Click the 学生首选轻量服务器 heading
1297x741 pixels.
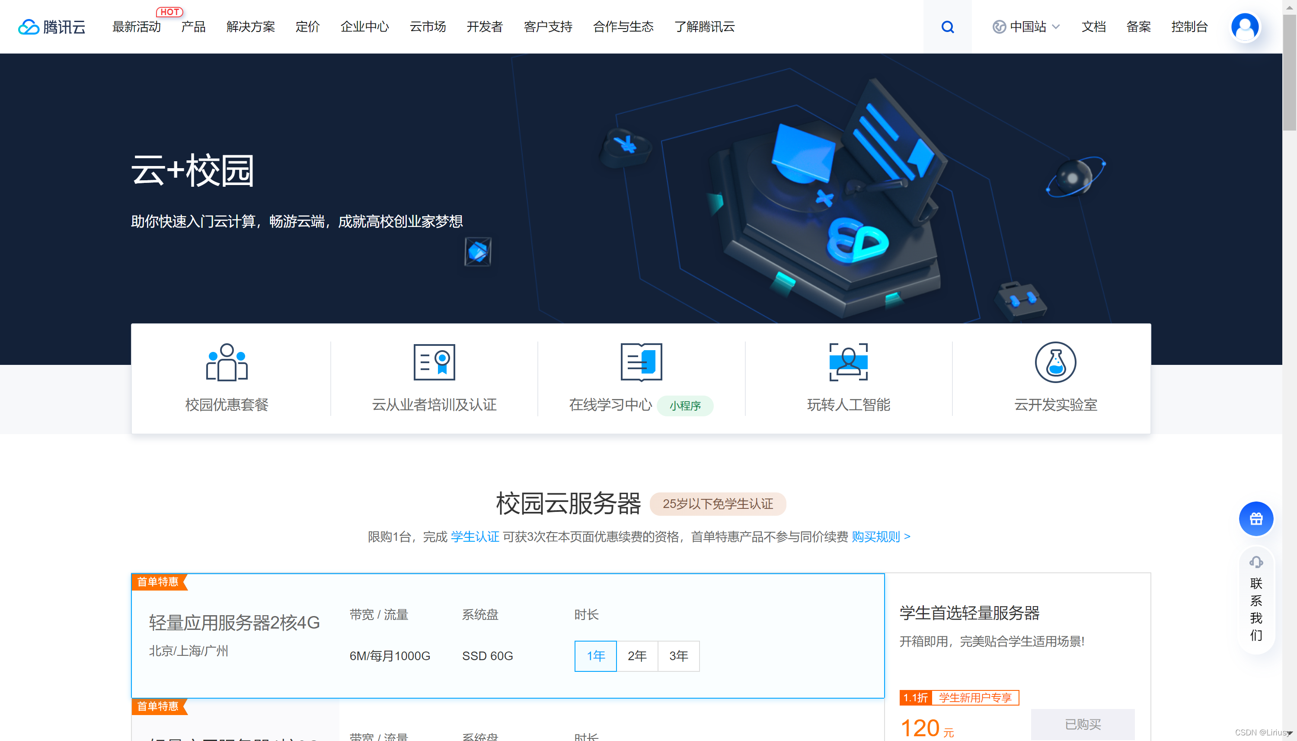tap(969, 613)
